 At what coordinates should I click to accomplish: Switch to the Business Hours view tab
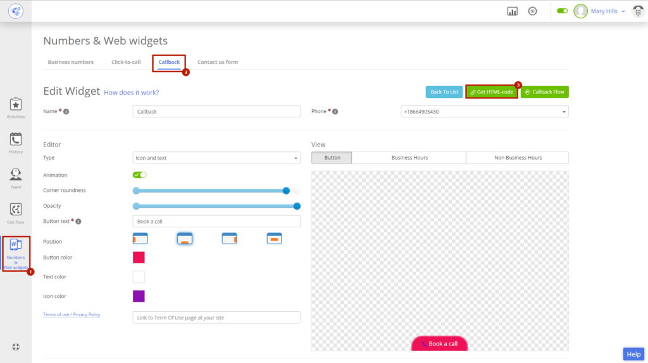tap(409, 158)
